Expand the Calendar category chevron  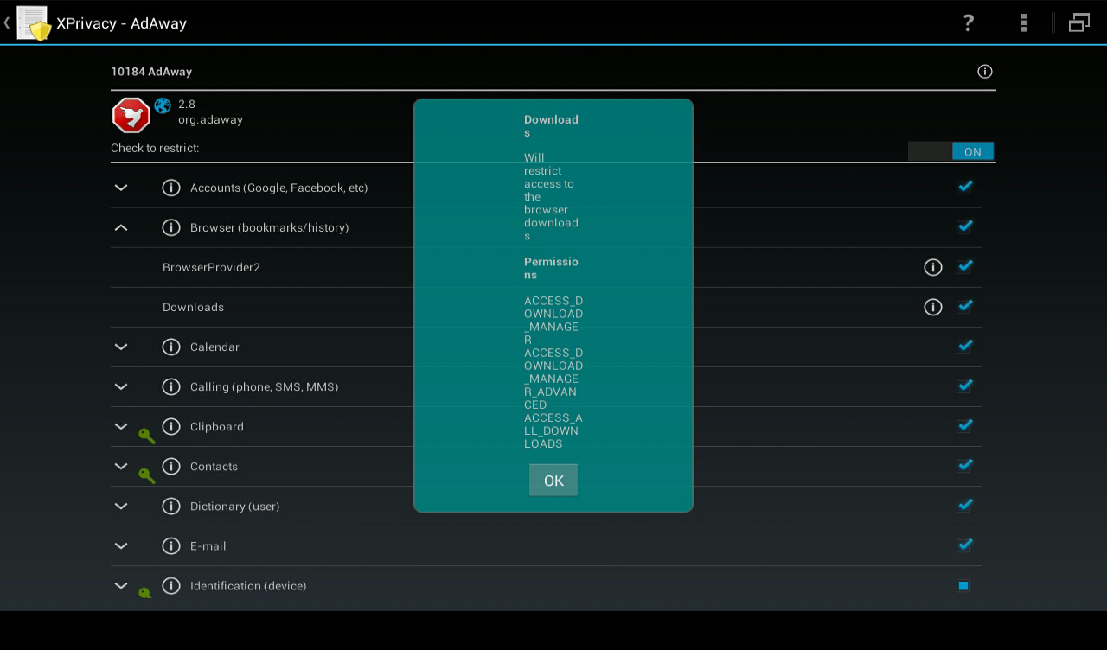coord(121,347)
